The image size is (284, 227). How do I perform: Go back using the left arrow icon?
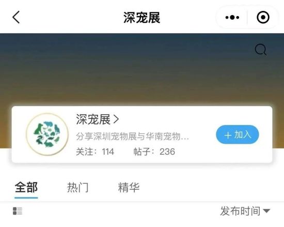coord(16,17)
